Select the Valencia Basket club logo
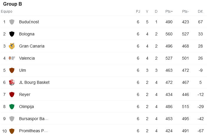Screen dimensions: 207x134 click(12, 58)
